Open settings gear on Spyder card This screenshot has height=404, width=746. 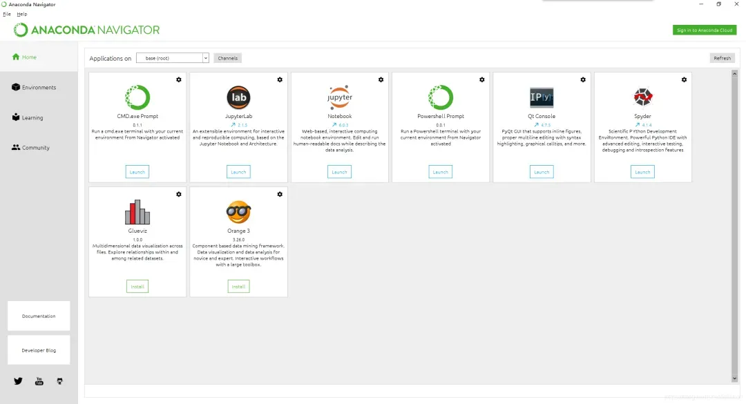pos(684,79)
